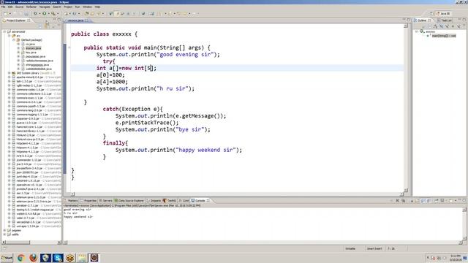Collapse the main method fold marker in editor
468x263 pixels.
coord(69,47)
